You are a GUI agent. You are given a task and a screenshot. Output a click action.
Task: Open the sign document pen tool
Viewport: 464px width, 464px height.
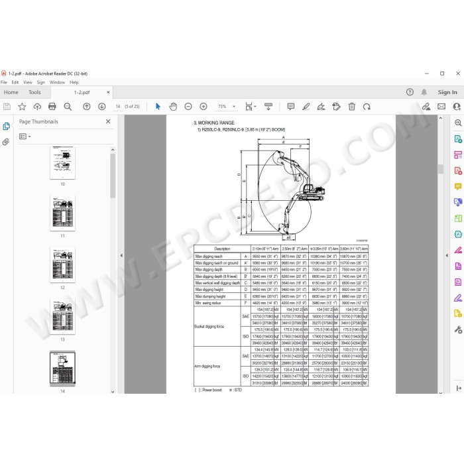[x=321, y=107]
